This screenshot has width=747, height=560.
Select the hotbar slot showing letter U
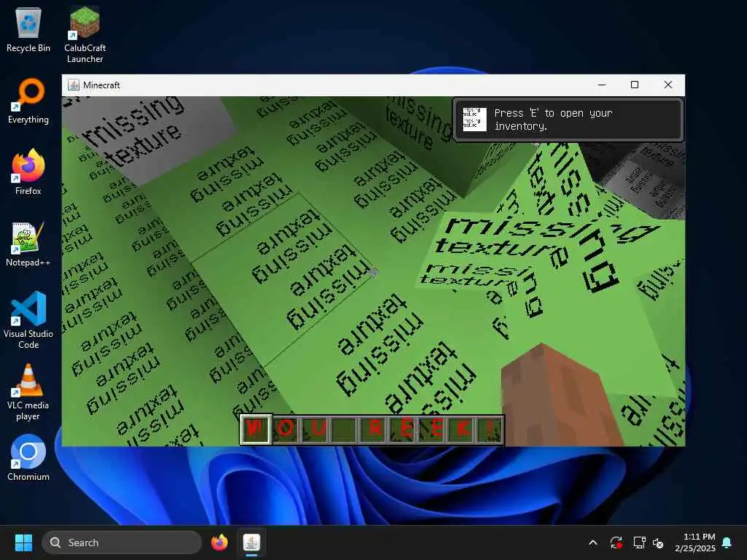[x=314, y=429]
